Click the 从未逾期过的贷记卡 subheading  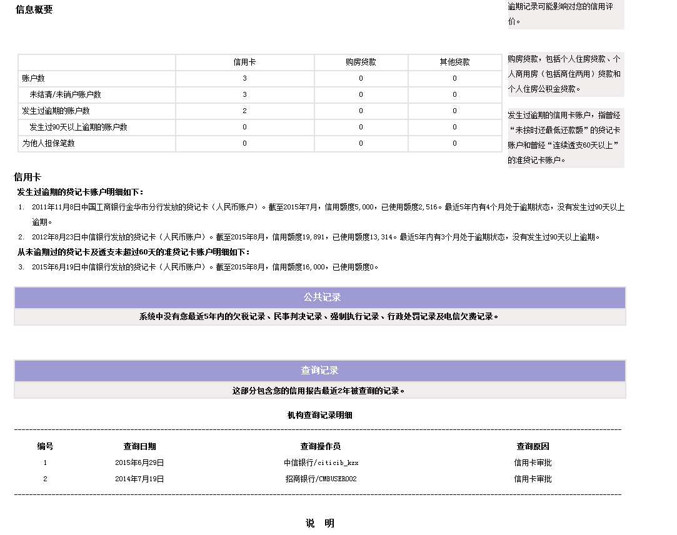click(133, 252)
